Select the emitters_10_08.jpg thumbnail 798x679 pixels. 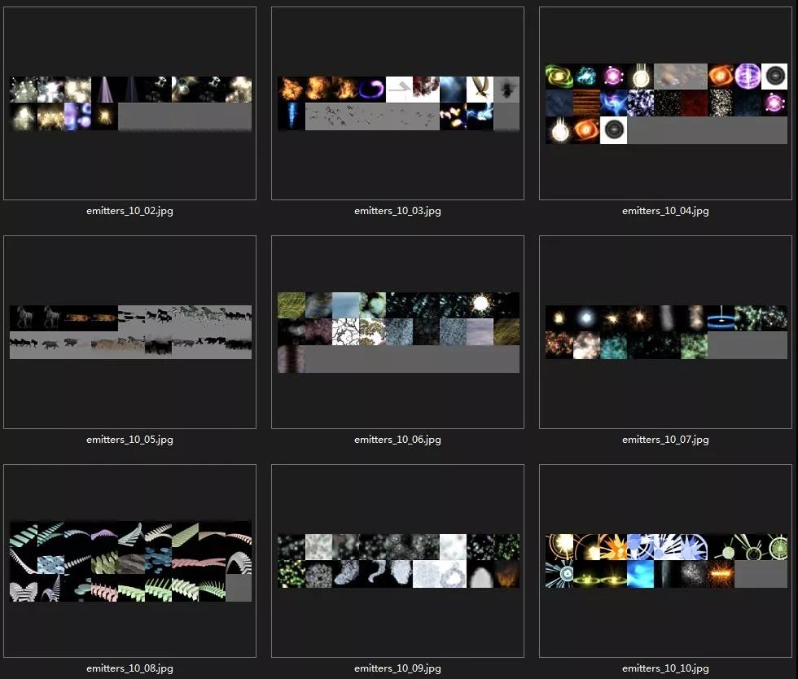pos(129,560)
